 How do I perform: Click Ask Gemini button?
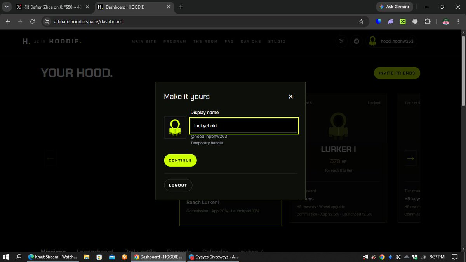point(395,7)
